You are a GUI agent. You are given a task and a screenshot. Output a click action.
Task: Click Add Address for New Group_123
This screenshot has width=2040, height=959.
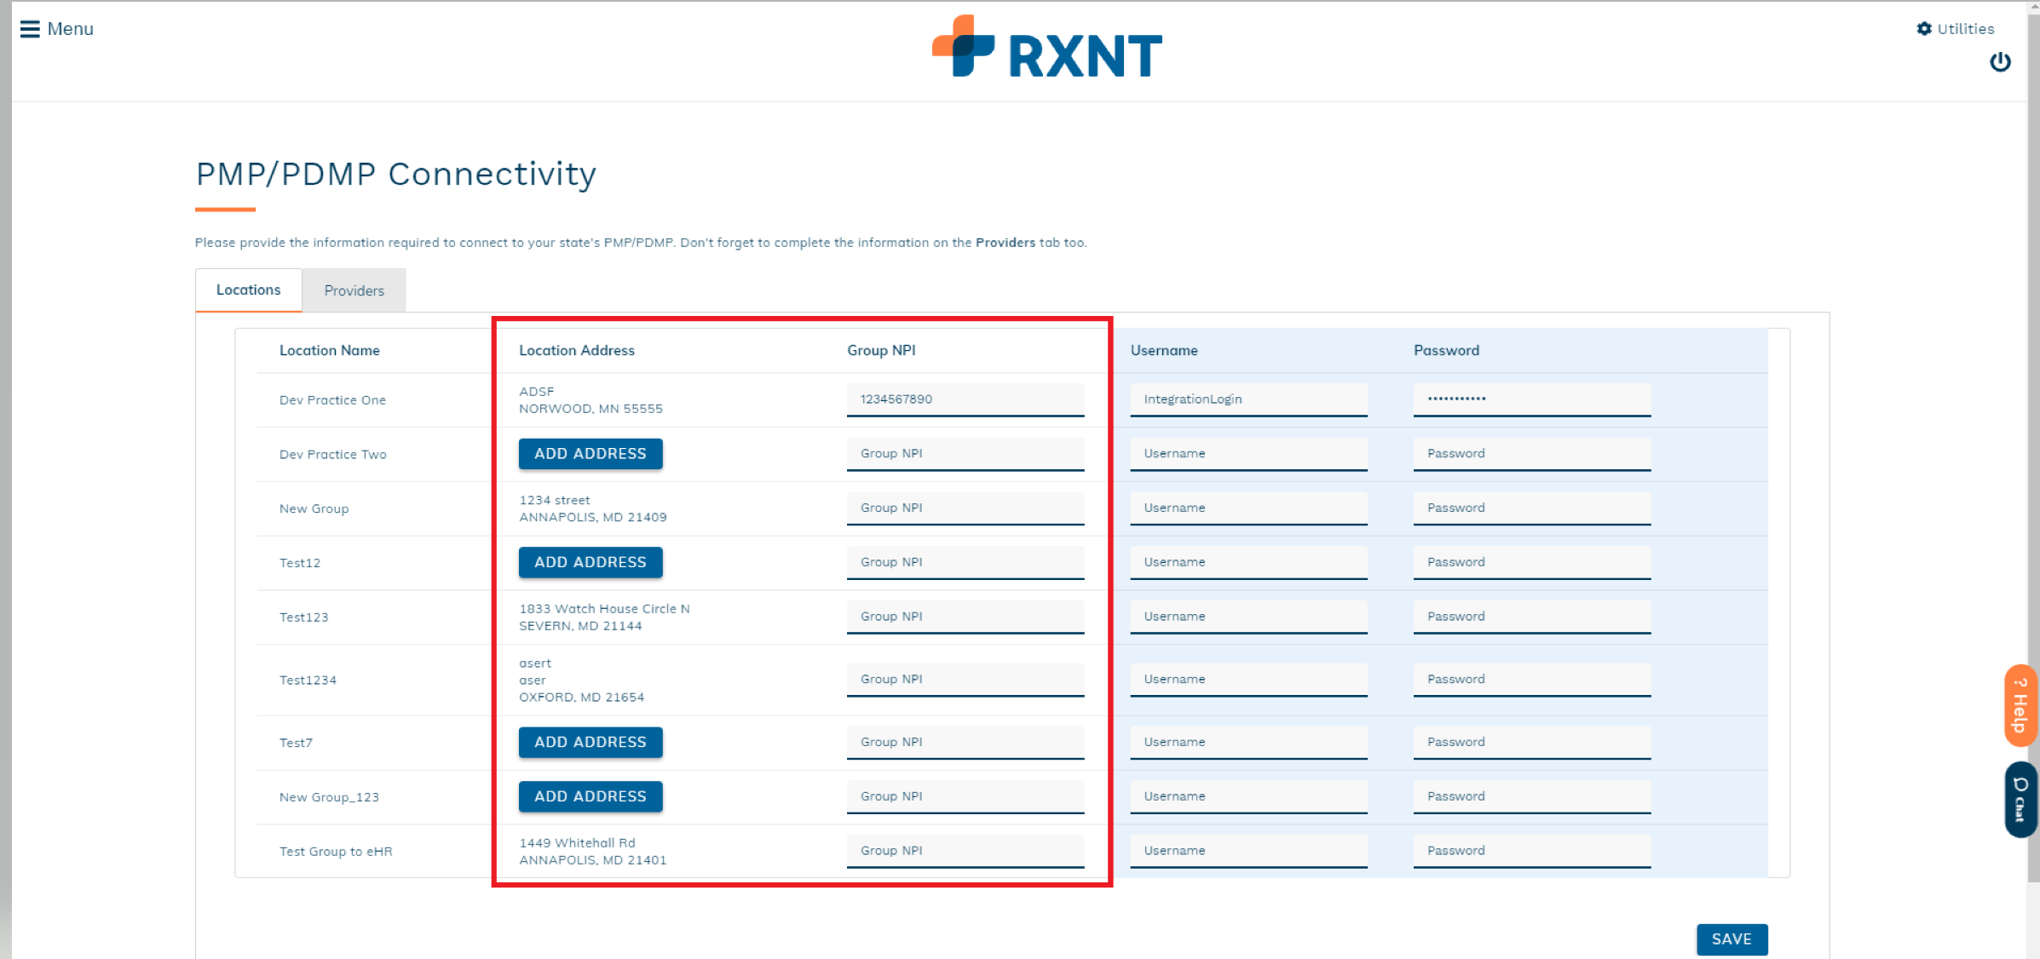[x=590, y=796]
